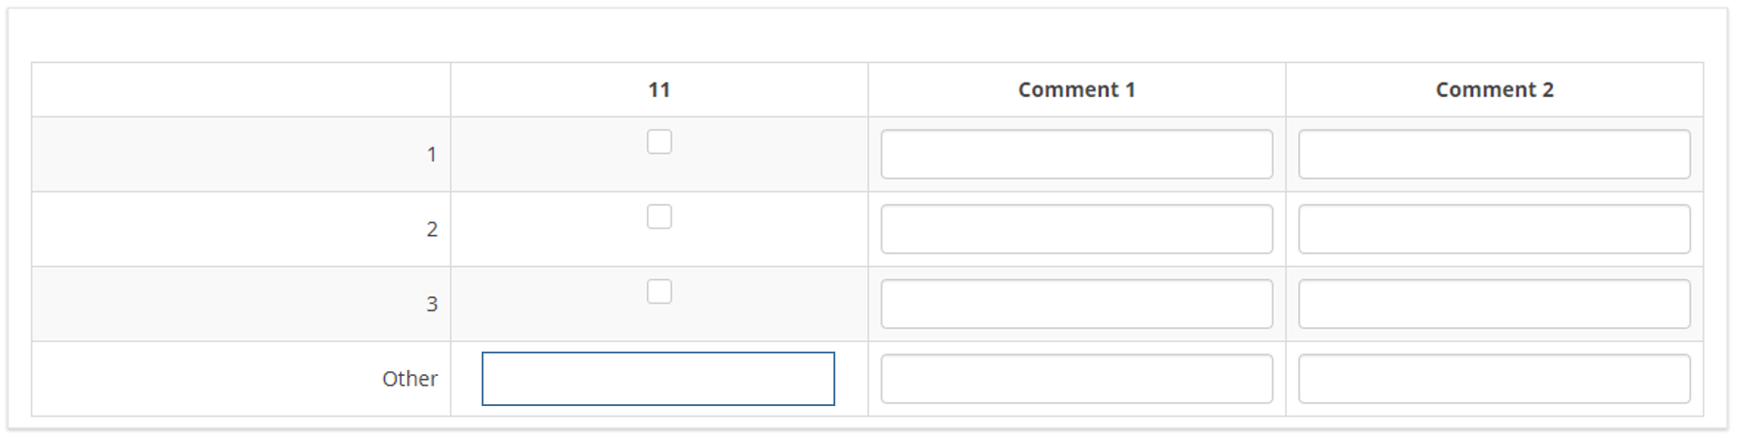The height and width of the screenshot is (439, 1744).
Task: Click the empty top-left header cell
Action: pyautogui.click(x=241, y=90)
